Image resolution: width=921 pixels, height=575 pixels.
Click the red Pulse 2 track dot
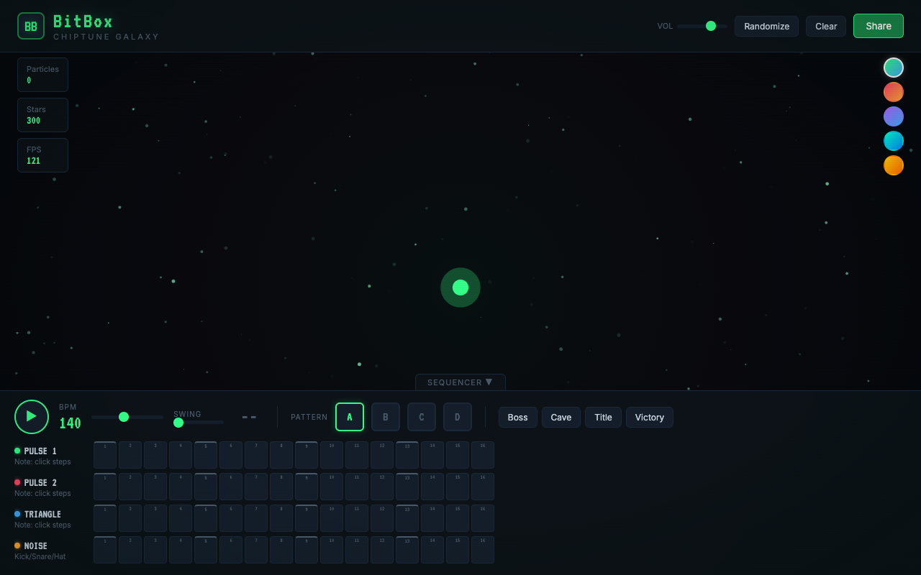[x=17, y=482]
